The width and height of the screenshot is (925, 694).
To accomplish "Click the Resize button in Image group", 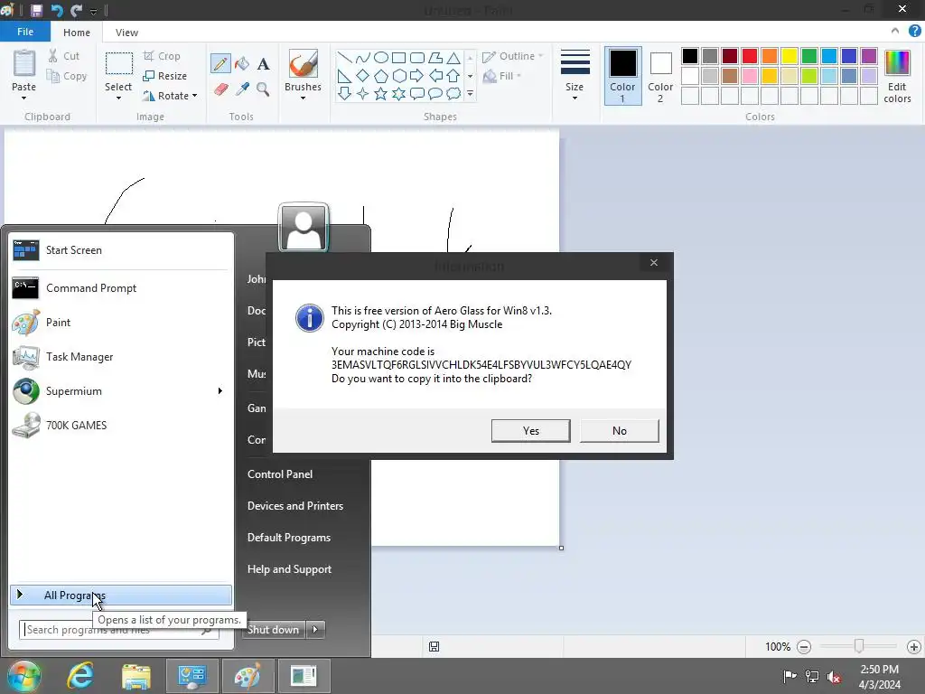I will (x=165, y=76).
